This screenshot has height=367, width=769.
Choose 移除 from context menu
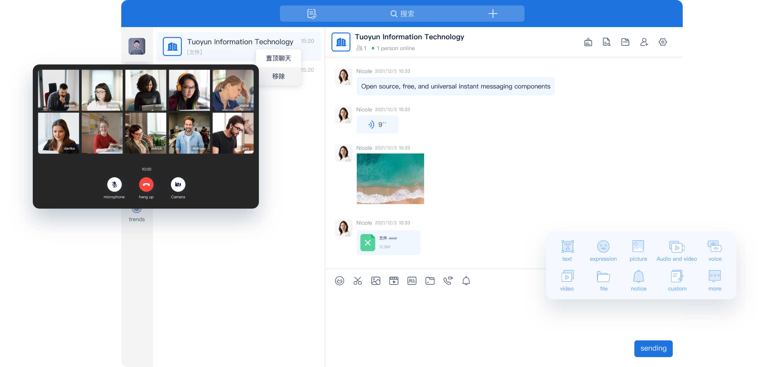pyautogui.click(x=278, y=76)
